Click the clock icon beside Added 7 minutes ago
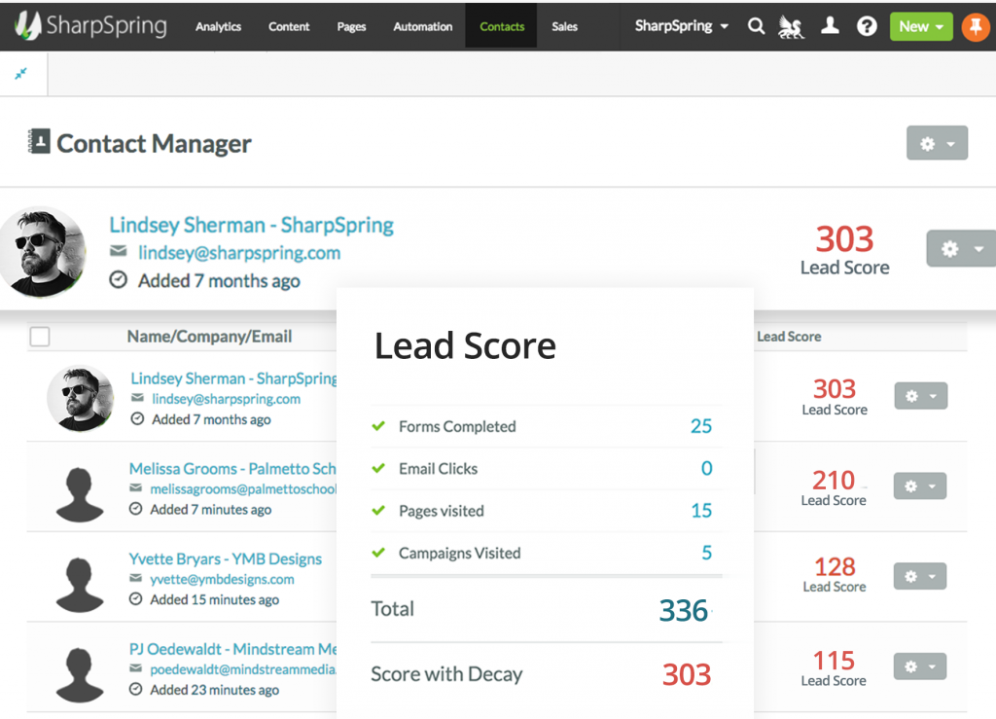 135,509
